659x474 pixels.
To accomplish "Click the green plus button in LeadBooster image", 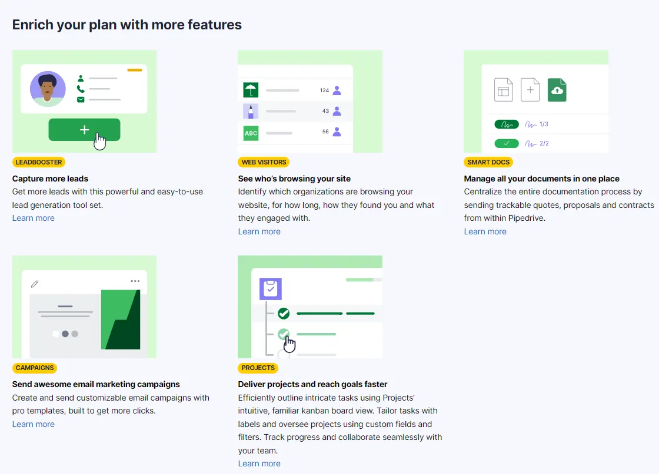I will [85, 130].
